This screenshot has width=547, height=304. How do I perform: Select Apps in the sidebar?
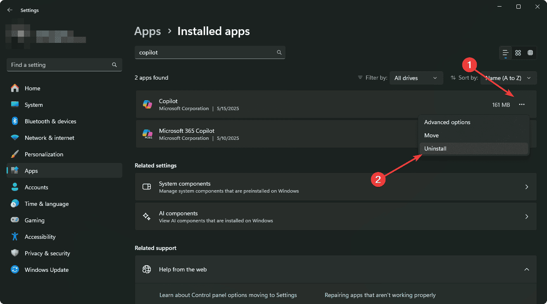(64, 171)
